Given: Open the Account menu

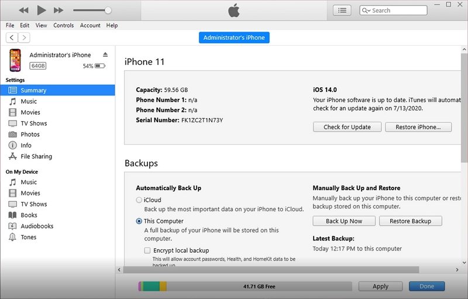Looking at the screenshot, I should click(90, 25).
